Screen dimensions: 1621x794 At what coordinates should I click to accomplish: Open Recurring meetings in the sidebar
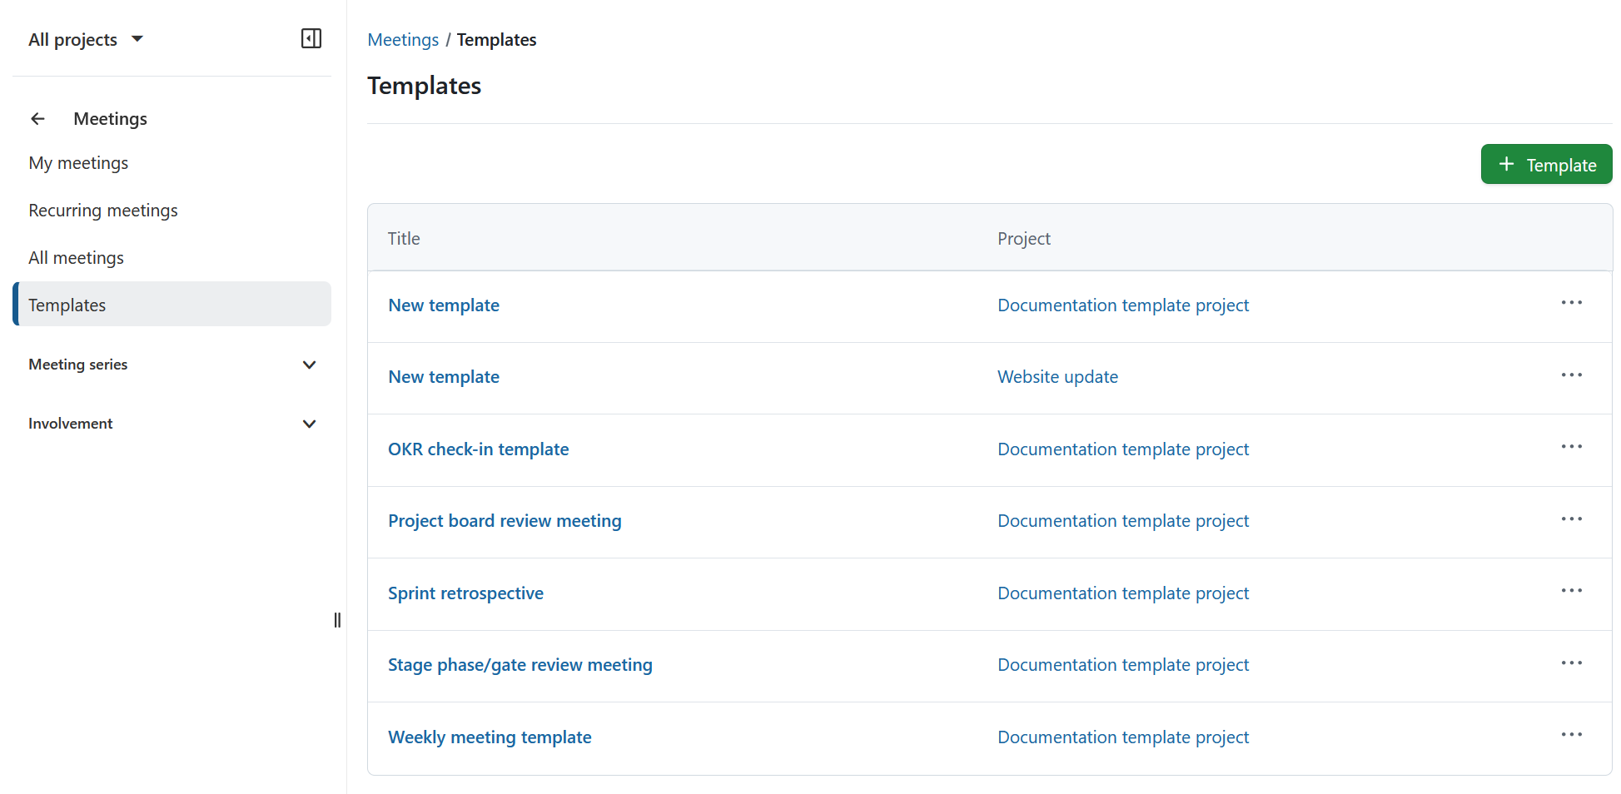(103, 210)
